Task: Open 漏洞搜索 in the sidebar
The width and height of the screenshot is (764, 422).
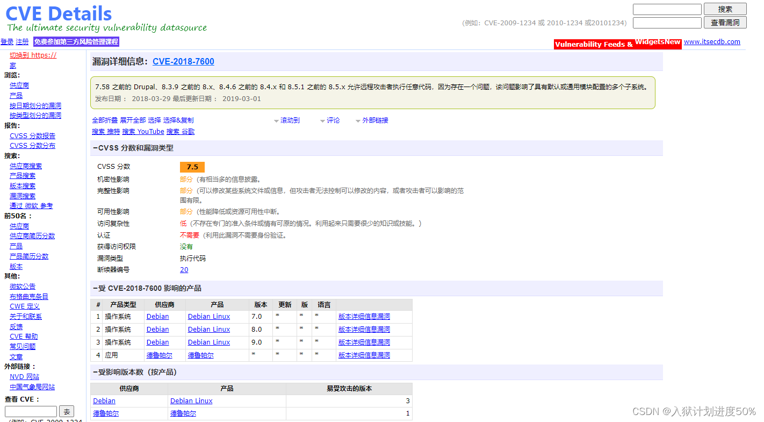Action: coord(23,196)
